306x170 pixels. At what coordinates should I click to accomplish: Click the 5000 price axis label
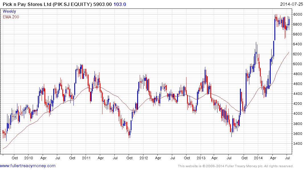[297, 64]
